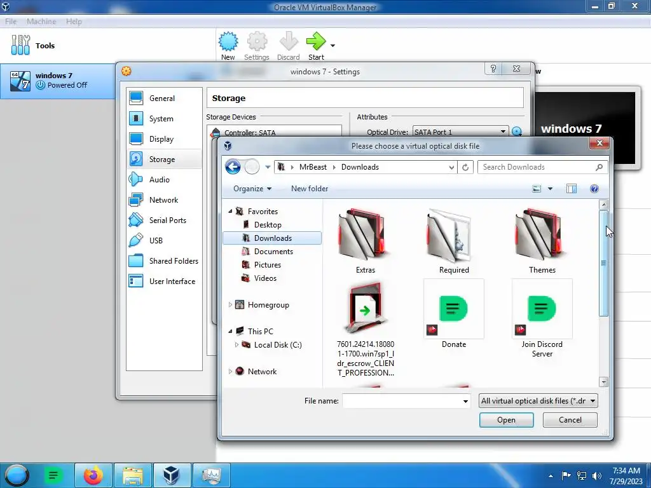
Task: Select the Donate shortcut file
Action: coord(454,315)
